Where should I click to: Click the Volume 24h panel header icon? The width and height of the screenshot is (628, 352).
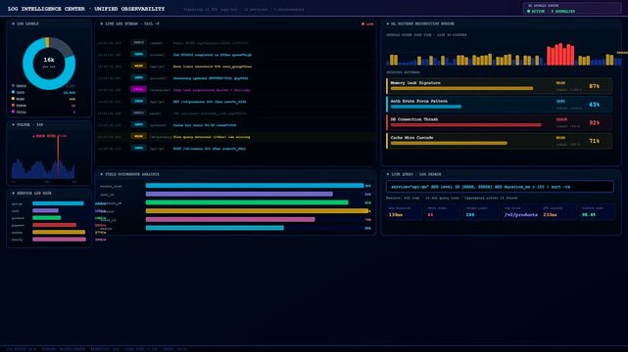(13, 125)
